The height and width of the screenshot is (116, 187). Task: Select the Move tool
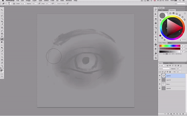tap(2, 10)
